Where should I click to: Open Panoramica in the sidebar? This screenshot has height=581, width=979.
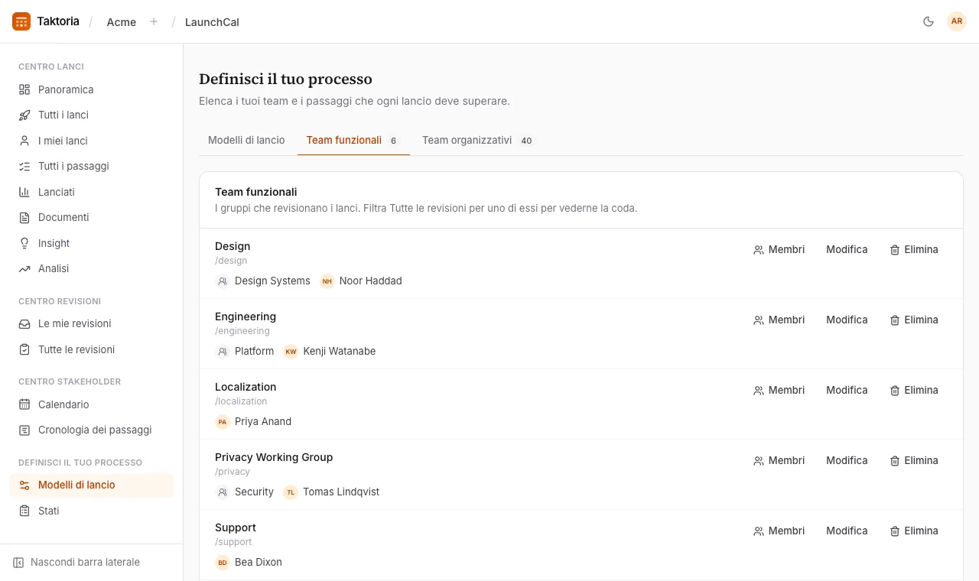92,89
